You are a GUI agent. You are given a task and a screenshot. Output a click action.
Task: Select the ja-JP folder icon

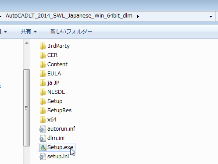43,83
